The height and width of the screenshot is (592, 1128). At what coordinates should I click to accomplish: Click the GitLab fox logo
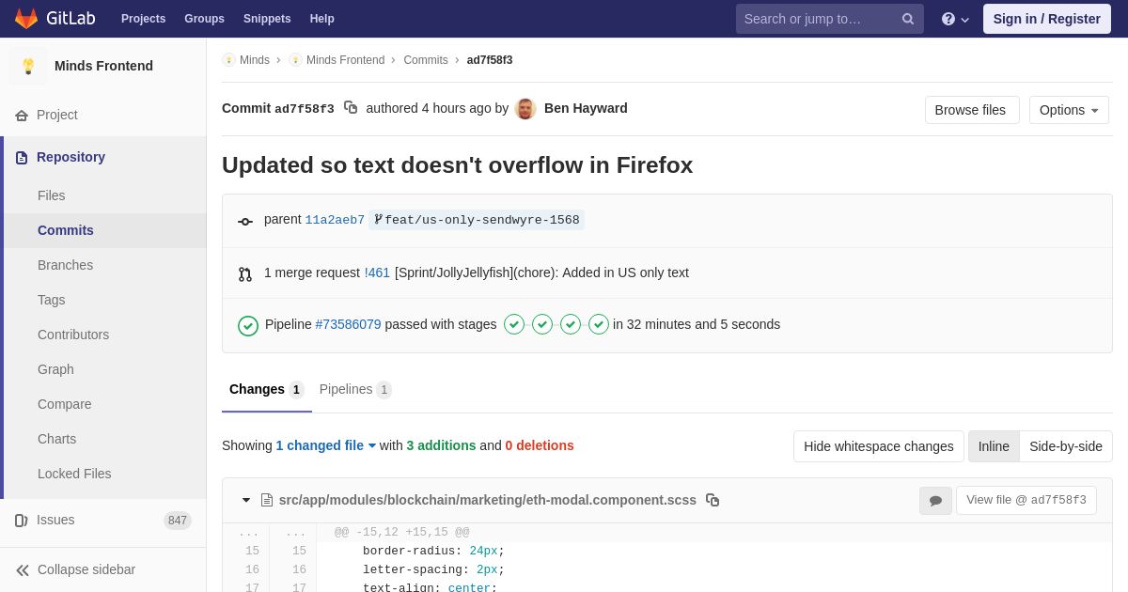click(x=26, y=19)
